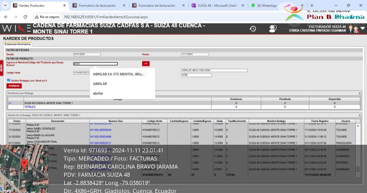Image resolution: width=367 pixels, height=193 pixels.
Task: Click the red Existencia button
Action: pos(14,86)
